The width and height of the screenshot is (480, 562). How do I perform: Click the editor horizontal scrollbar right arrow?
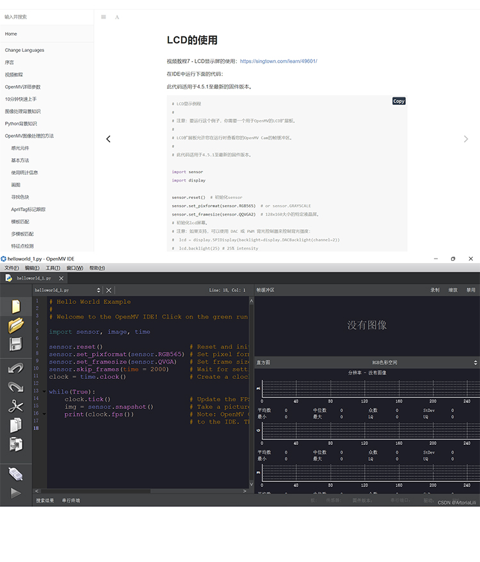(x=245, y=491)
